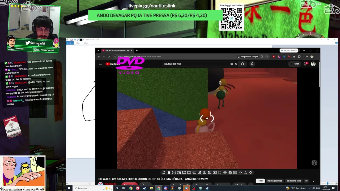Open the taskbar clock showing 22:25
The width and height of the screenshot is (340, 191).
pyautogui.click(x=326, y=188)
